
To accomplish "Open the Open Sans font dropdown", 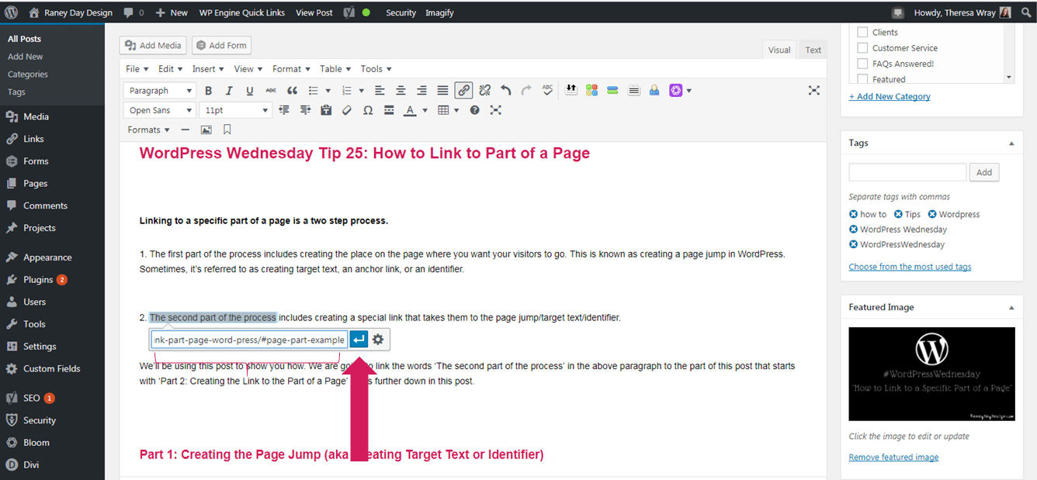I will pos(159,110).
